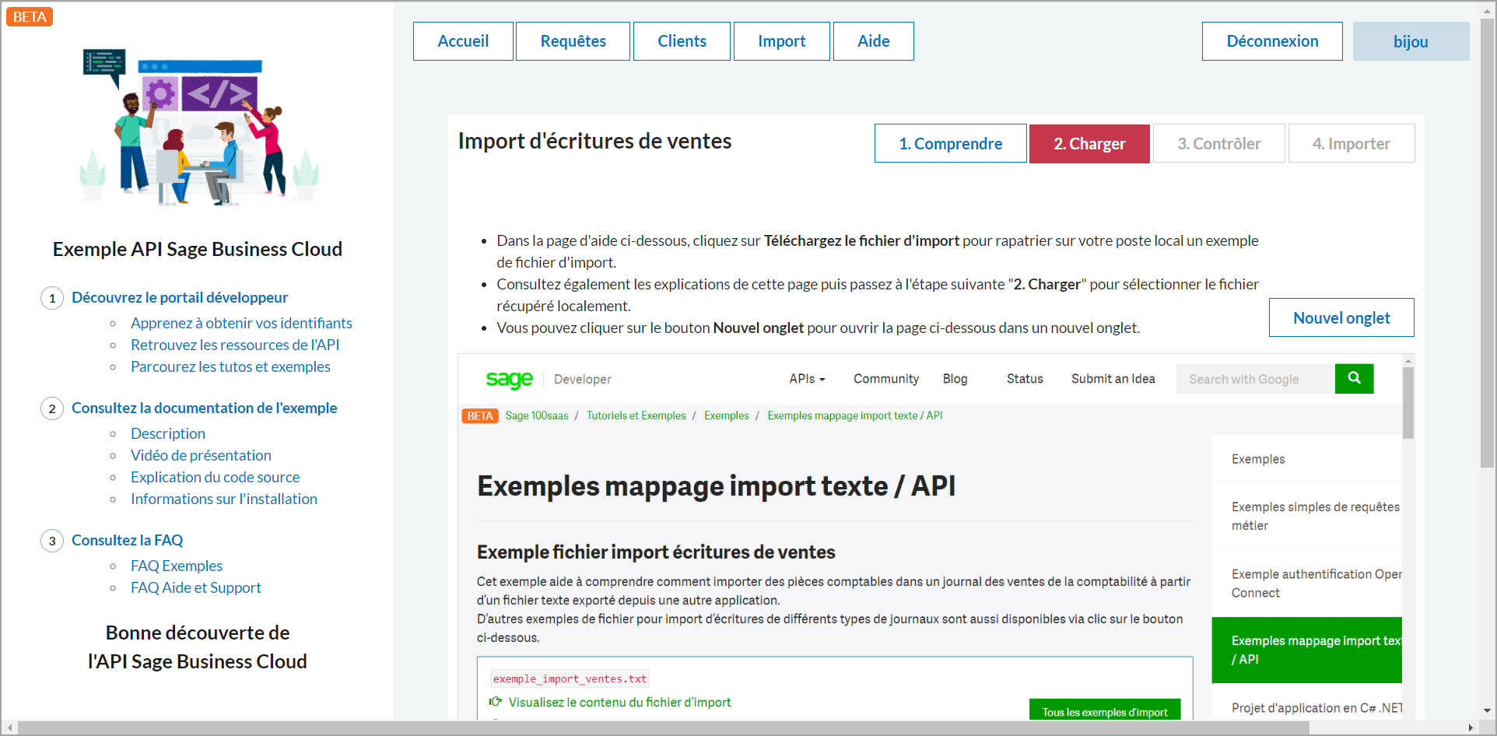Image resolution: width=1497 pixels, height=736 pixels.
Task: Open Community in Sage Developer nav
Action: tap(885, 379)
